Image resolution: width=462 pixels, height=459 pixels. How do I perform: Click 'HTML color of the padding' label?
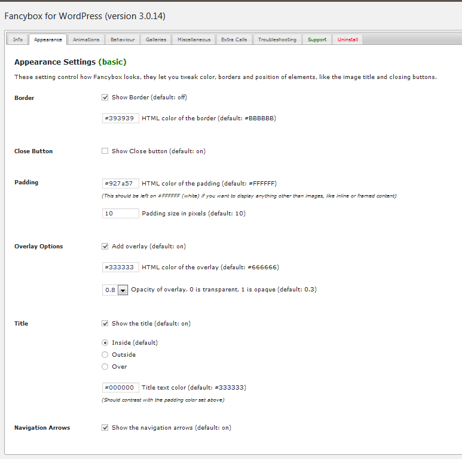click(x=209, y=184)
